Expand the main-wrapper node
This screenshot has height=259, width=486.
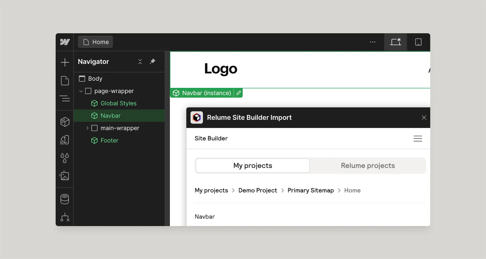[x=87, y=128]
